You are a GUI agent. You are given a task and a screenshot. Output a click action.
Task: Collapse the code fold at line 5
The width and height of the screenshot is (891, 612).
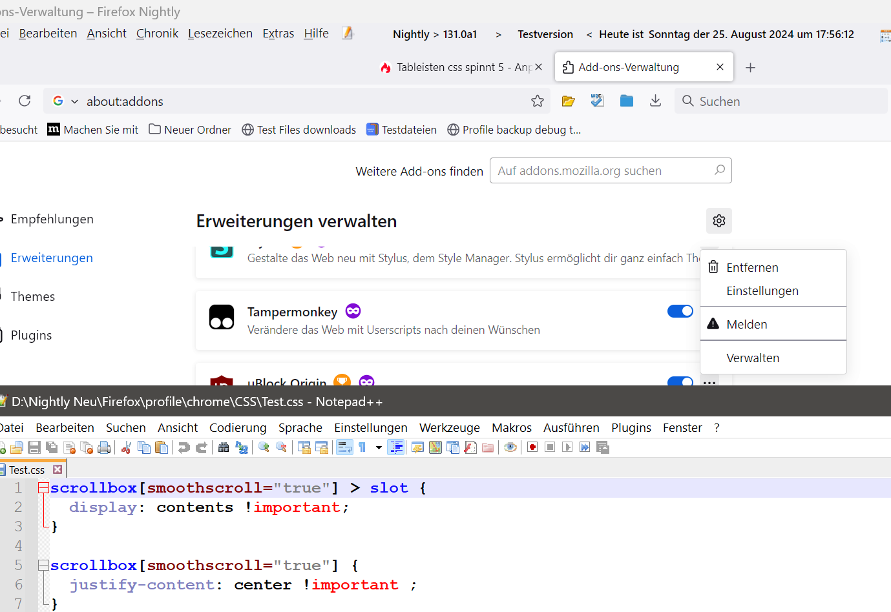pyautogui.click(x=43, y=566)
